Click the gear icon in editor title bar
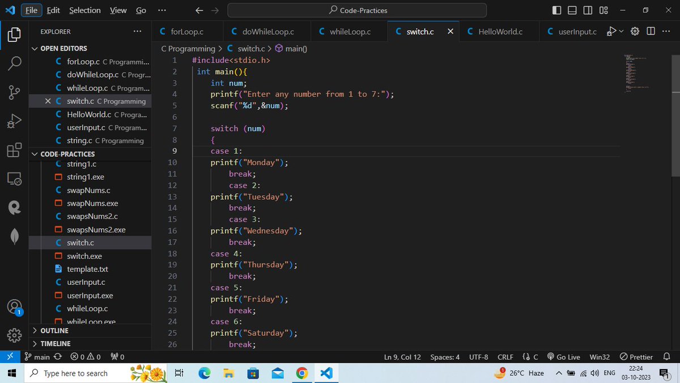 click(635, 31)
